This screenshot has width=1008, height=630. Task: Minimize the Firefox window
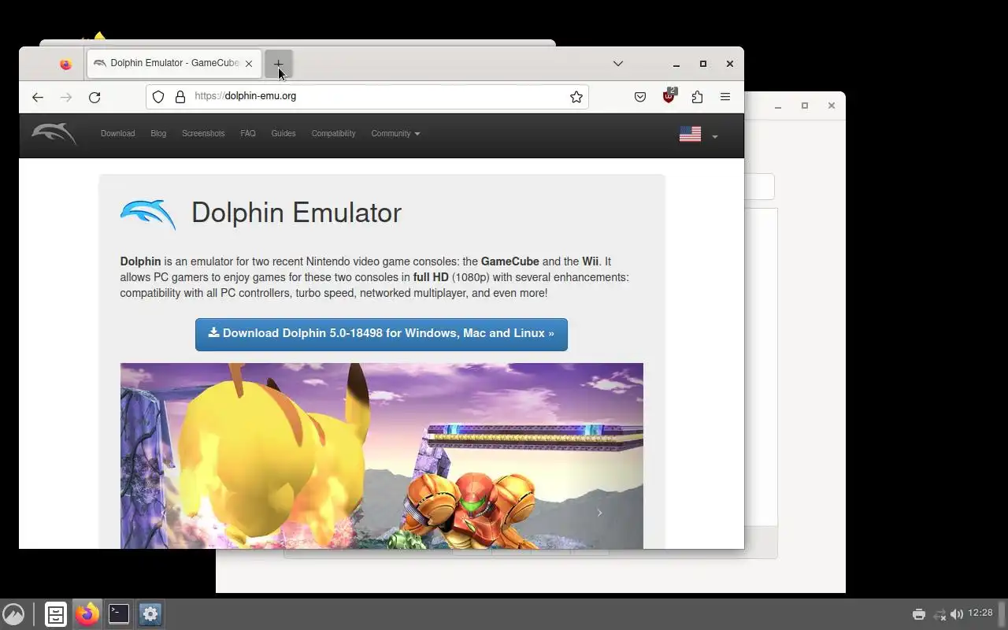click(x=676, y=64)
